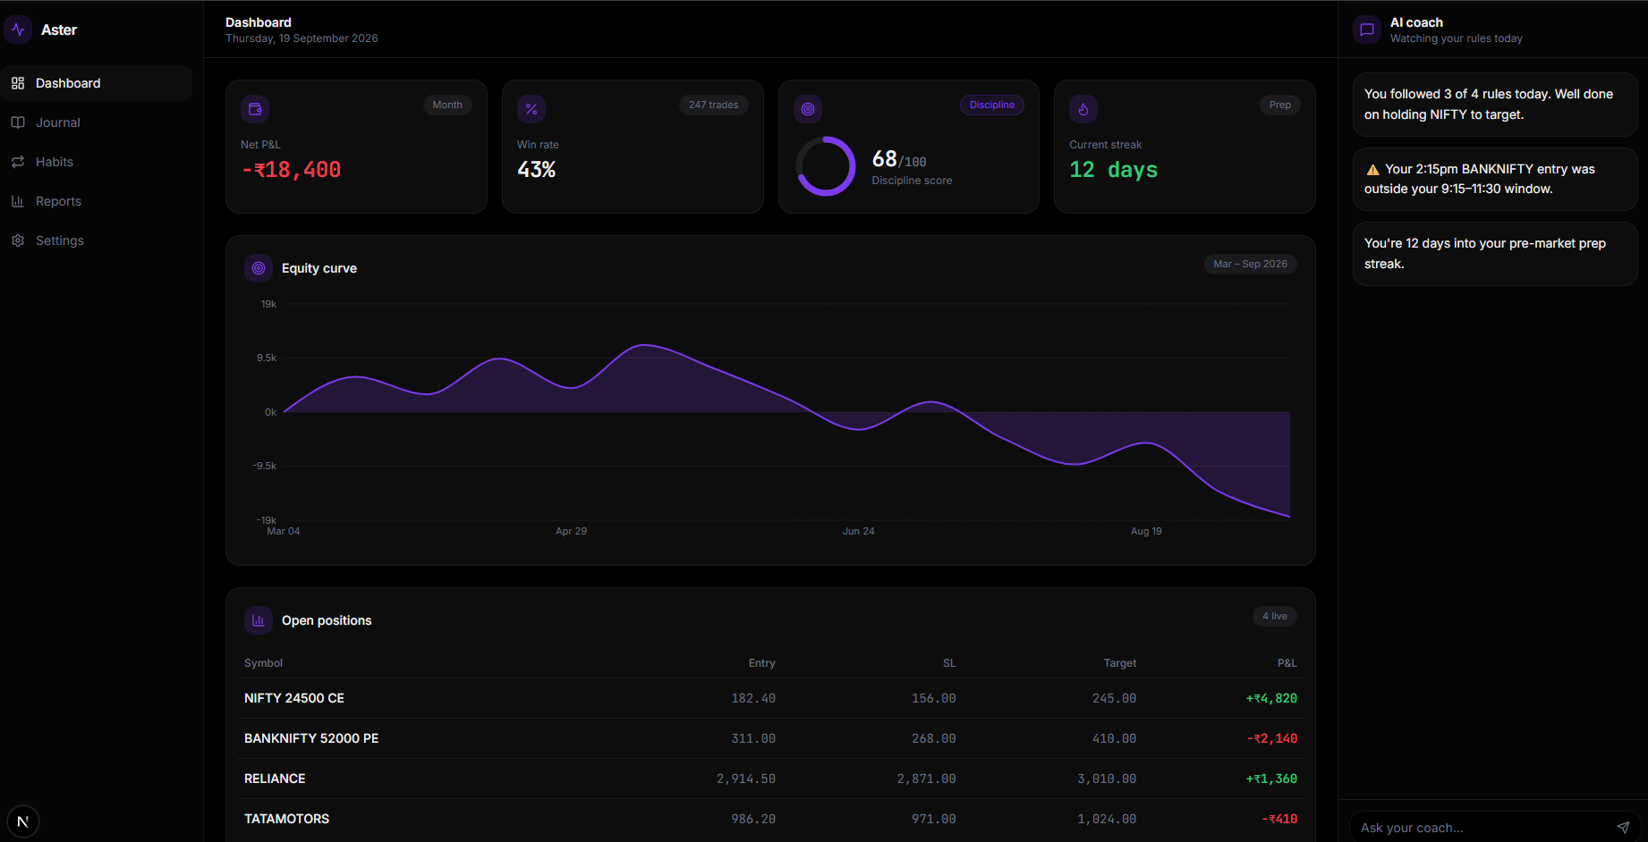Click the Equity curve target icon
The width and height of the screenshot is (1648, 842).
click(x=259, y=268)
